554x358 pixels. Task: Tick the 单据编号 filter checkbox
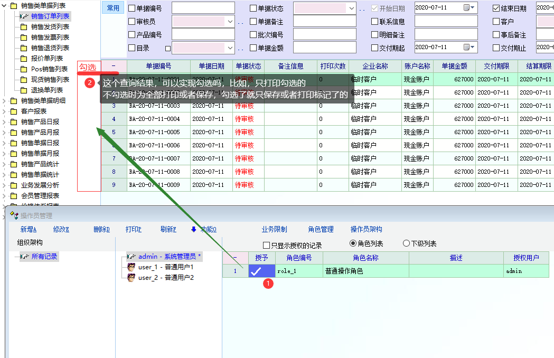coord(132,8)
